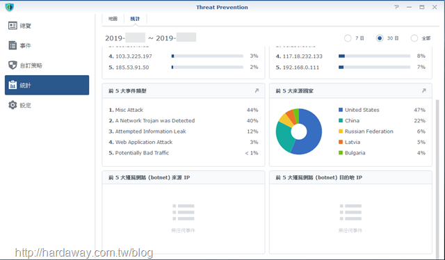Click the 117.18.232.133 percentage bar
This screenshot has height=260, width=445.
[x=374, y=56]
